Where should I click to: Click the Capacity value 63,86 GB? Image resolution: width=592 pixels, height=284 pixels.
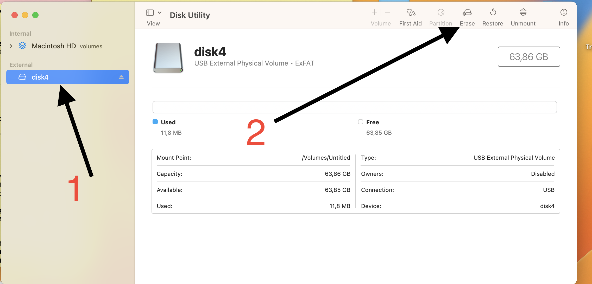pos(337,174)
